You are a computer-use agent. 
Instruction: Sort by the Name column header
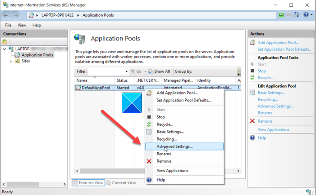(95, 80)
